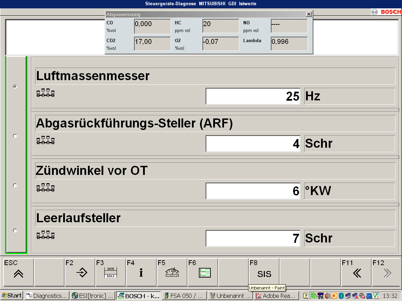
Task: Click the network device tray icon beside the wireless icon
Action: click(320, 296)
